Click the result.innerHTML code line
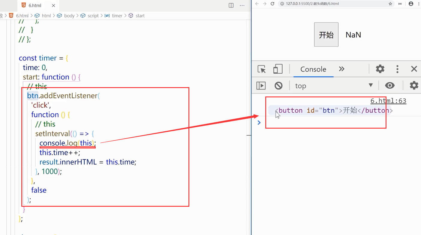The width and height of the screenshot is (421, 235). click(x=88, y=162)
